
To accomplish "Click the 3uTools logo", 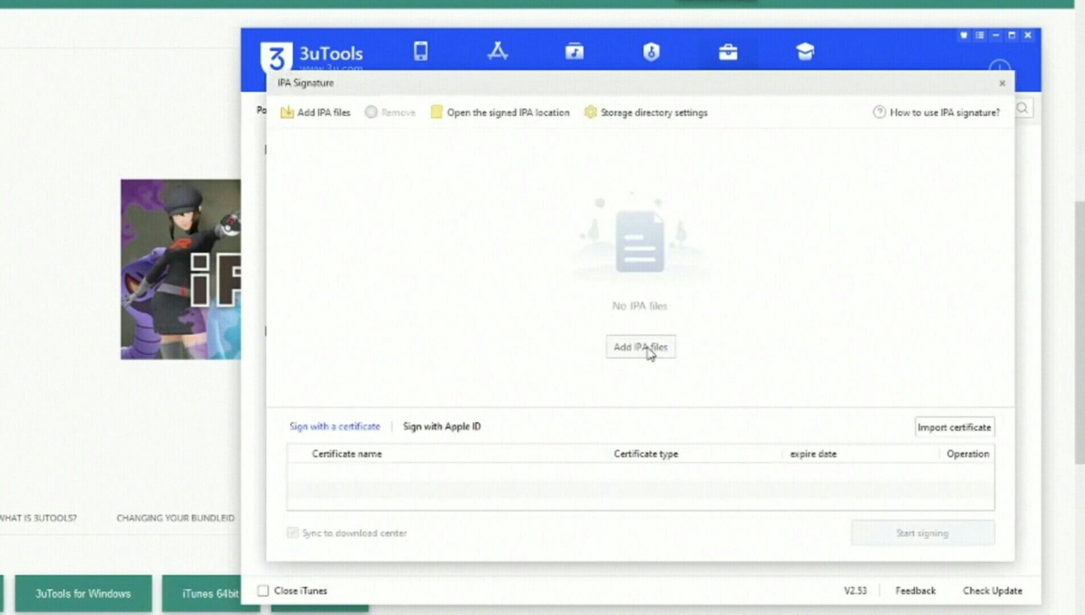I will tap(312, 57).
